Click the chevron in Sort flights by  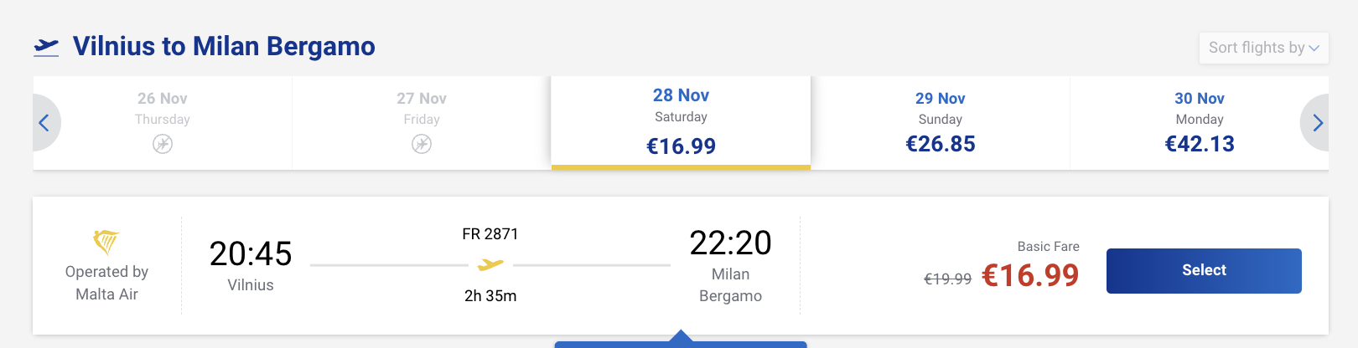pos(1314,49)
